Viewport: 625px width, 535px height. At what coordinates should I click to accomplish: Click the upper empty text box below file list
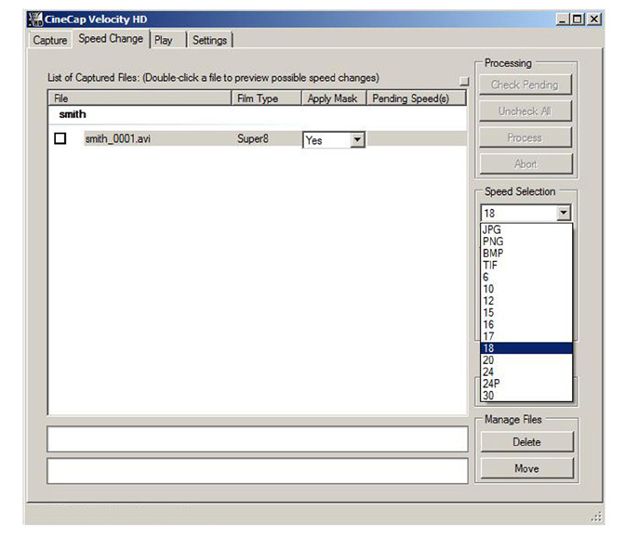point(258,439)
